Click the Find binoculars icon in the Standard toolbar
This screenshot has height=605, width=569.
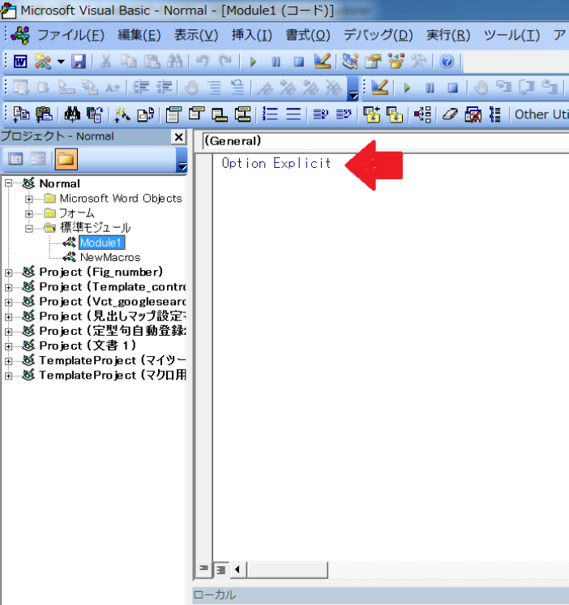[173, 62]
